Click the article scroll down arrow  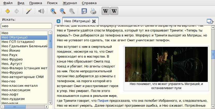(x=213, y=107)
